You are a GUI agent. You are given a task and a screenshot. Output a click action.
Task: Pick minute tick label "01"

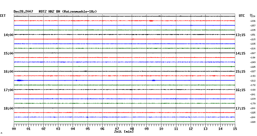(29, 129)
